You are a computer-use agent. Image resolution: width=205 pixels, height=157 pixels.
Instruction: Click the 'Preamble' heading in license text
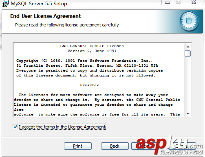[x=90, y=85]
